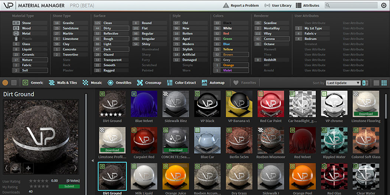Select the Rippled Water thumbnail

coord(334,140)
